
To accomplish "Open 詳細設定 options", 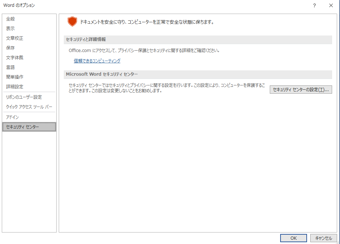I will pyautogui.click(x=29, y=86).
